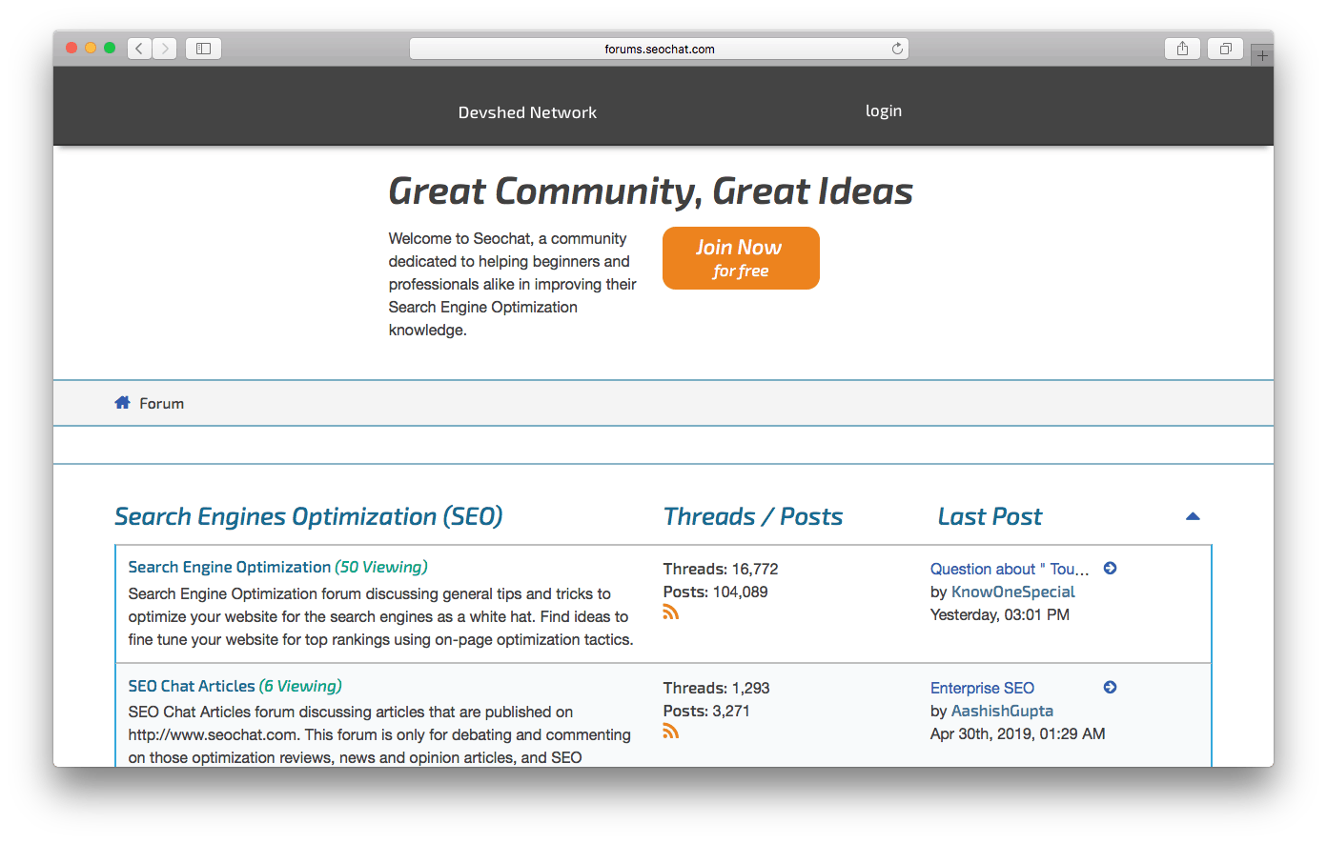1327x843 pixels.
Task: Open the Devshed Network menu
Action: [527, 112]
